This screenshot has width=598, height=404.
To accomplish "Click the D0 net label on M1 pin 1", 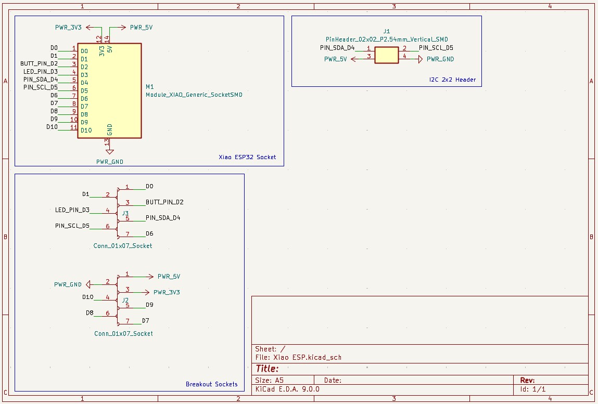I will (x=54, y=48).
